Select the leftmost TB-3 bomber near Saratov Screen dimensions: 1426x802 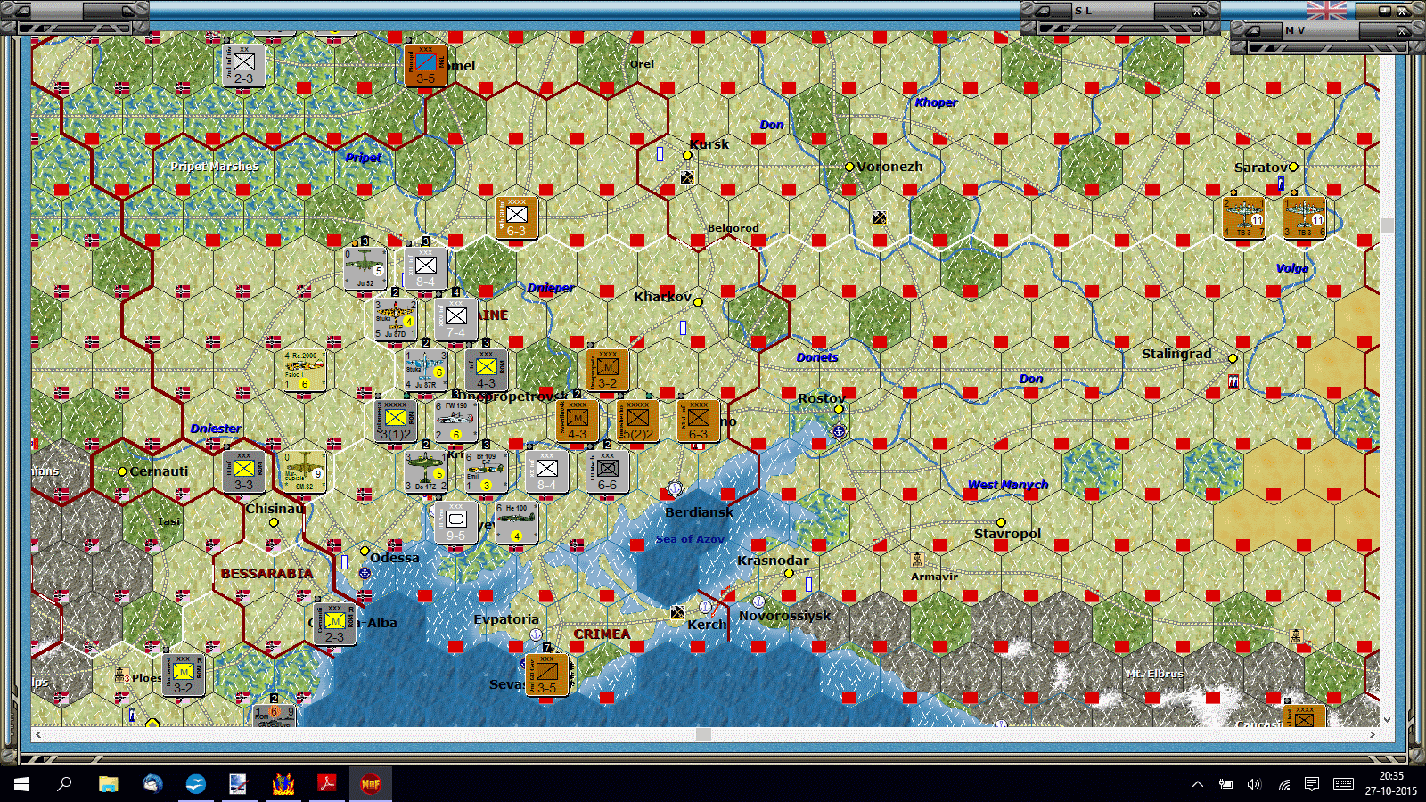click(x=1244, y=217)
